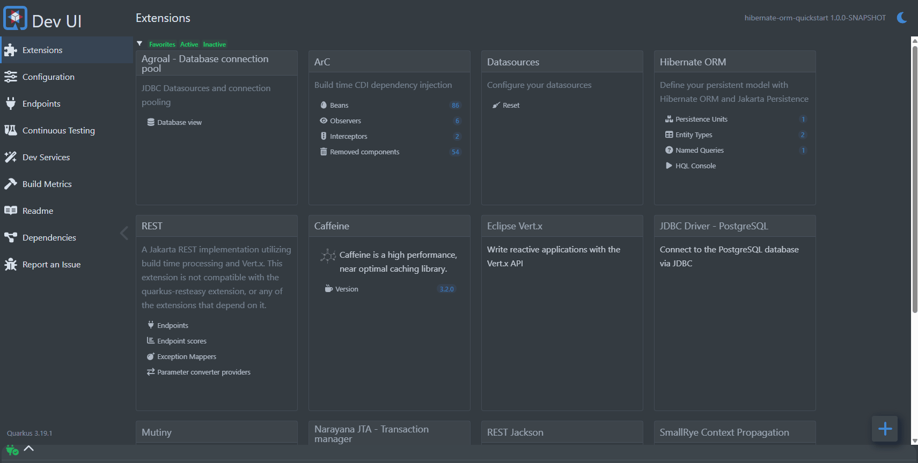Click the Reset broom icon in Datasources

pos(496,105)
